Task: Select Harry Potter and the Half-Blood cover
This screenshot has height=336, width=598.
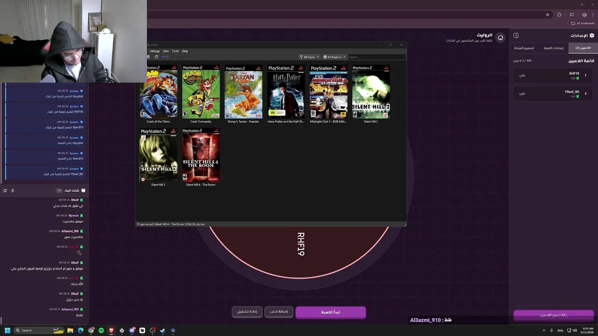Action: point(286,91)
